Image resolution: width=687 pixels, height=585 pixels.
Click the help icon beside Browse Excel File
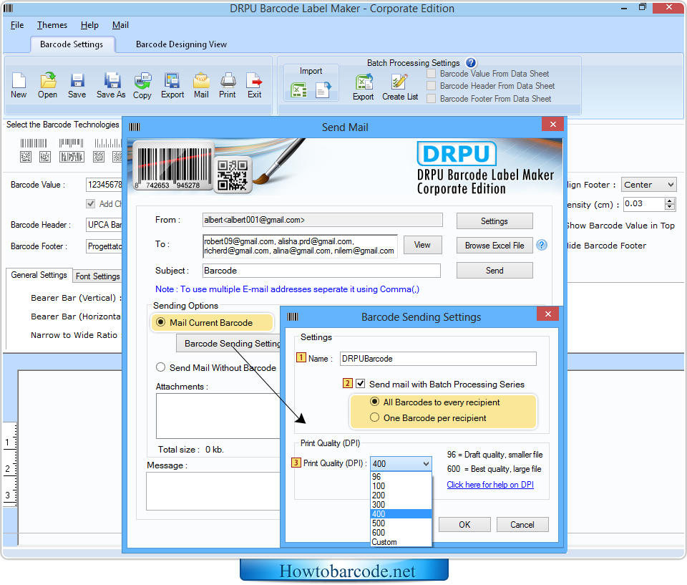tap(542, 245)
